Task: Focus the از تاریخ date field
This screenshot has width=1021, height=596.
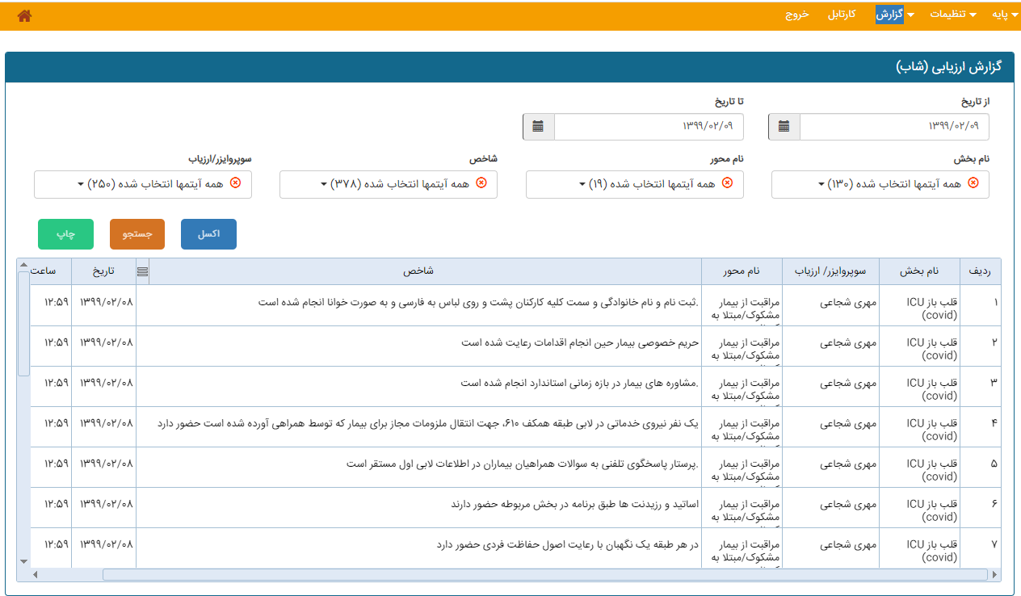Action: pos(894,127)
